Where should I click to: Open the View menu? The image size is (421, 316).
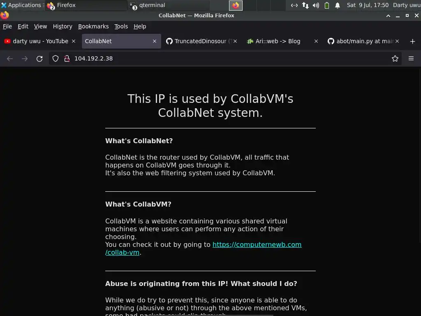(x=40, y=26)
